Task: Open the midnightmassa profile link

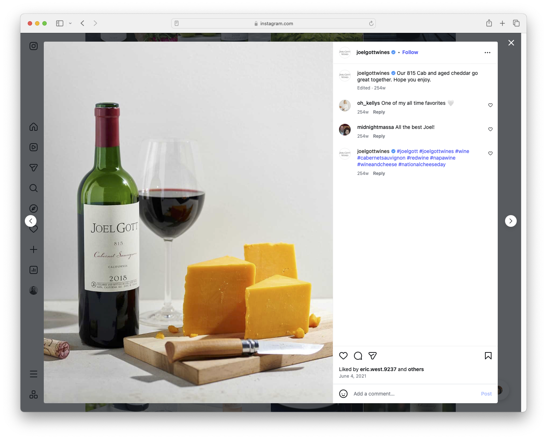Action: (375, 127)
